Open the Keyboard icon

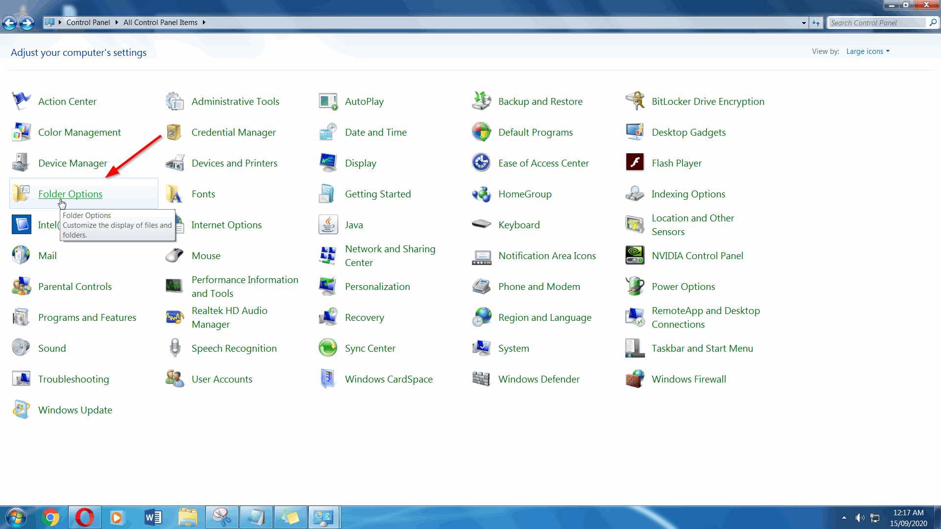tap(481, 224)
